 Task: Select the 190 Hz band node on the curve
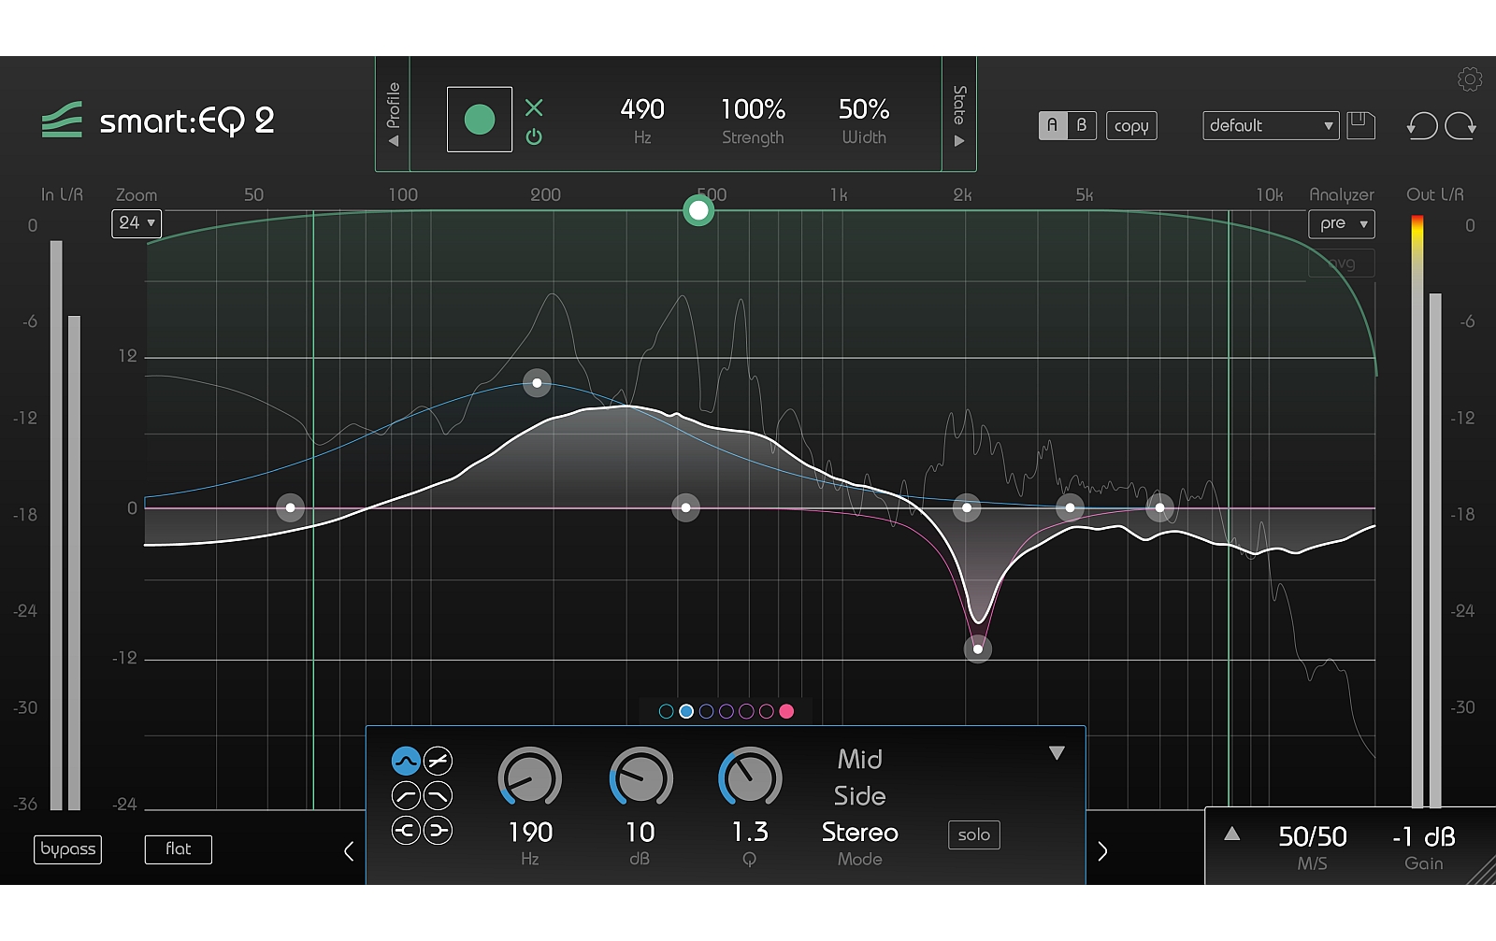point(537,382)
